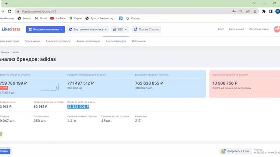The width and height of the screenshot is (280, 157).
Task: Click the Выгрузить в Excel button
Action: [235, 151]
